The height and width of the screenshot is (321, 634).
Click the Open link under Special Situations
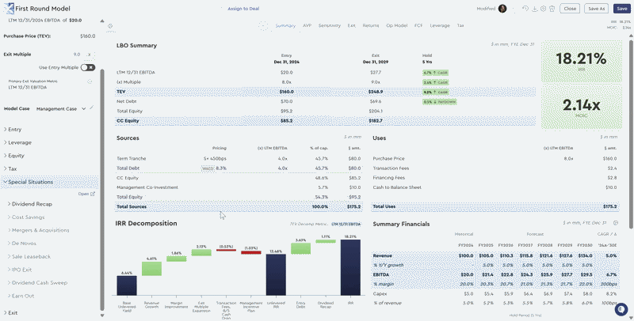(x=83, y=194)
